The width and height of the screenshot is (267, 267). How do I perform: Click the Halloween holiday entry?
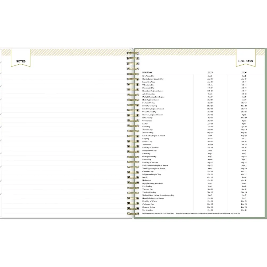point(146,180)
